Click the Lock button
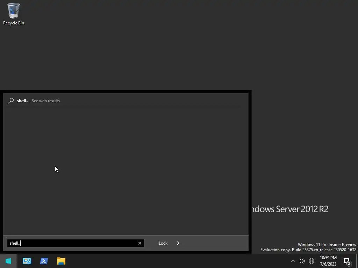Image resolution: width=358 pixels, height=268 pixels. coord(163,243)
